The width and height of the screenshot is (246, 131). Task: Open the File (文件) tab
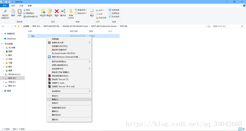point(4,6)
